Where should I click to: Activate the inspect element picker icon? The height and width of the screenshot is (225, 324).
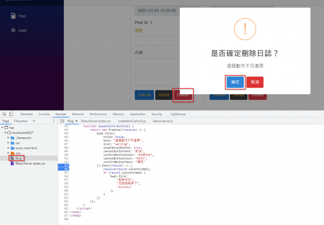(x=4, y=114)
